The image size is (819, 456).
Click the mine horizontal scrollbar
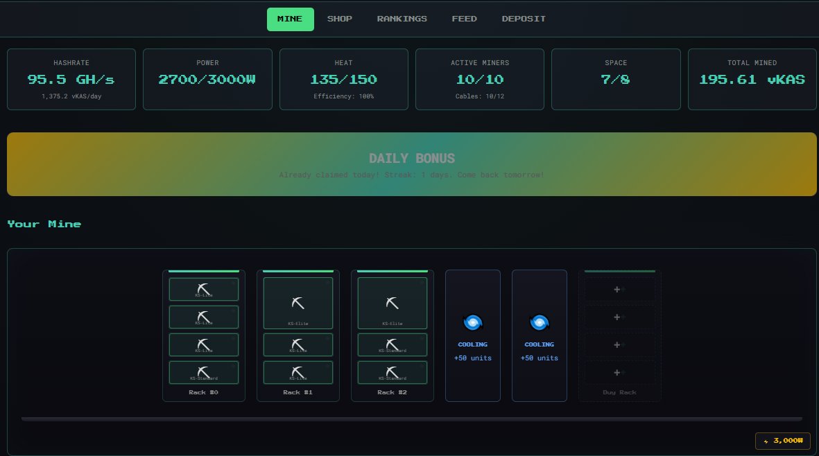(x=412, y=419)
